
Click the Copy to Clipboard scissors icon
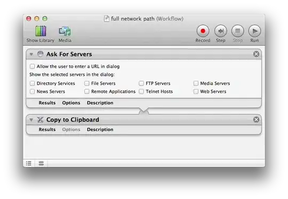click(40, 120)
